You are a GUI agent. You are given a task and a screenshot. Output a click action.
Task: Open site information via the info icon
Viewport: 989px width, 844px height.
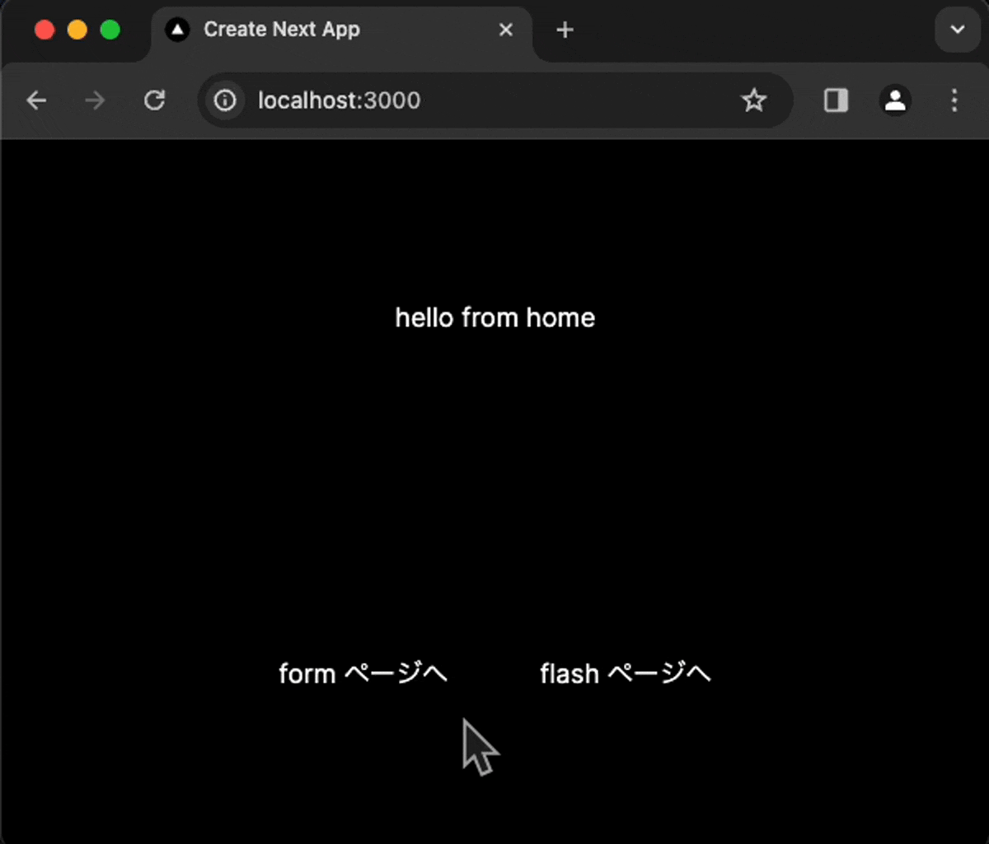pyautogui.click(x=224, y=100)
